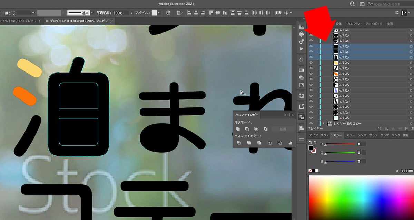Open the Pathfinder panel from the dock

[x=302, y=117]
